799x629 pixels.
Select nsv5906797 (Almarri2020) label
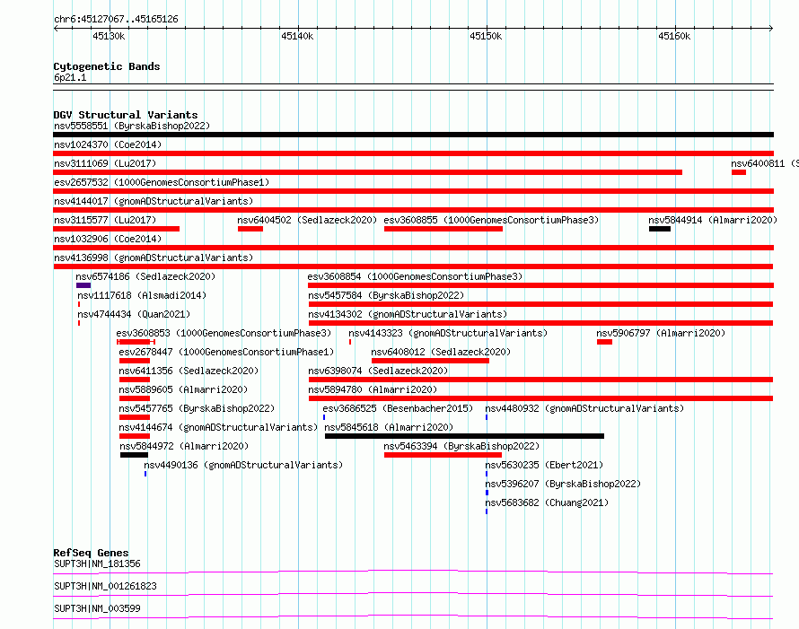pyautogui.click(x=661, y=333)
